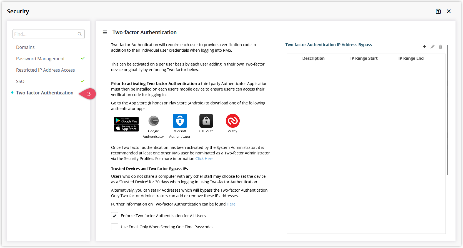
Task: Add a new IP address bypass entry
Action: point(424,47)
